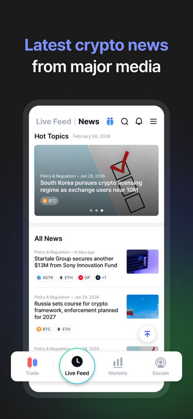Open the Socials broadcast icon
The image size is (193, 419).
pyautogui.click(x=160, y=363)
